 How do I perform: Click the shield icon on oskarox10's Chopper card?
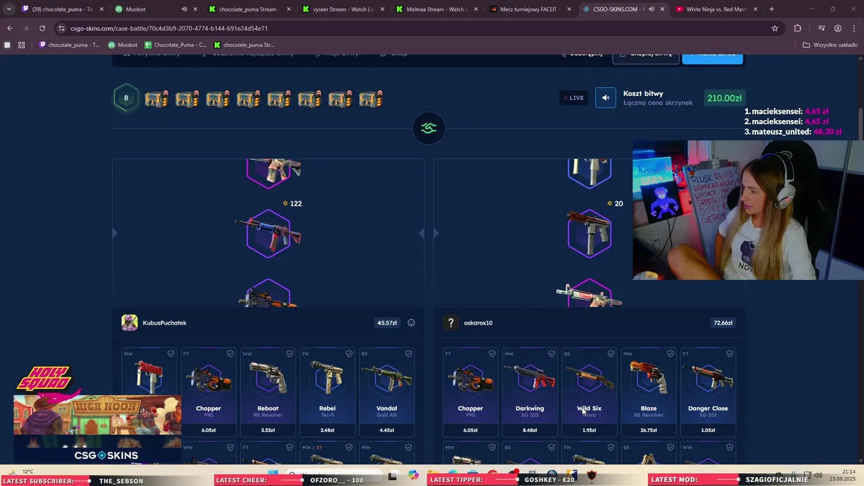(x=492, y=354)
